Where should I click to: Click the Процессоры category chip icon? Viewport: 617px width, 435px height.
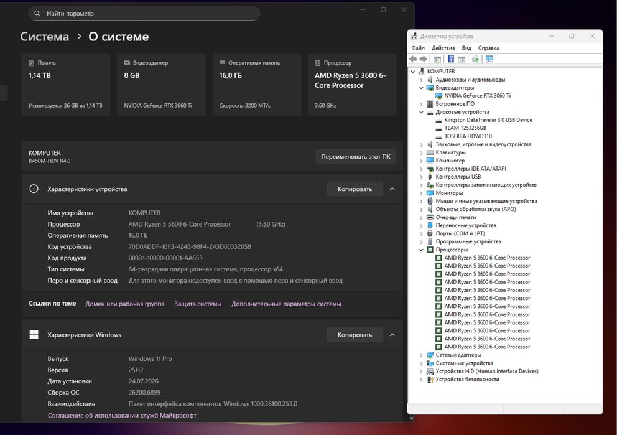click(x=430, y=250)
